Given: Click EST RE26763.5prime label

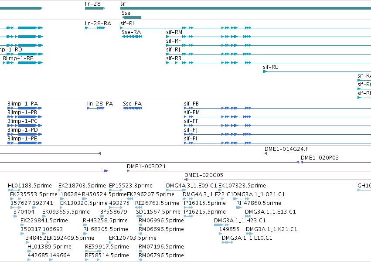Looking at the screenshot, I should pos(157,203).
